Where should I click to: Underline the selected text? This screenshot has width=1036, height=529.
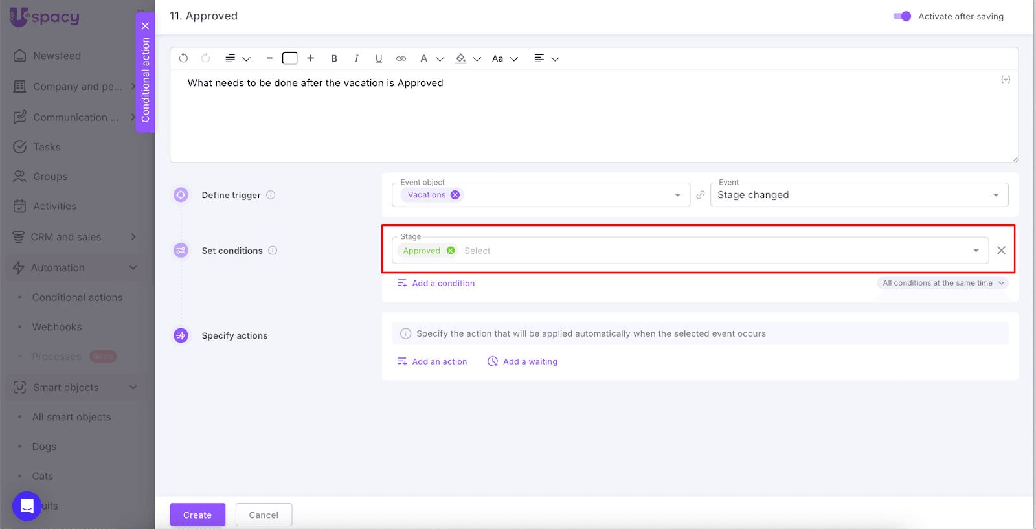(x=379, y=58)
